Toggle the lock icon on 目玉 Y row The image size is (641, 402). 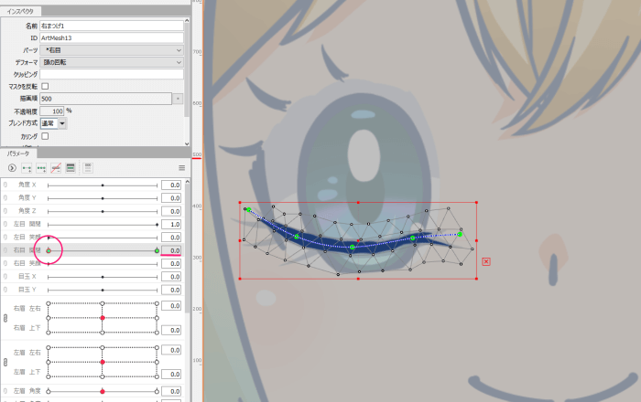click(5, 290)
